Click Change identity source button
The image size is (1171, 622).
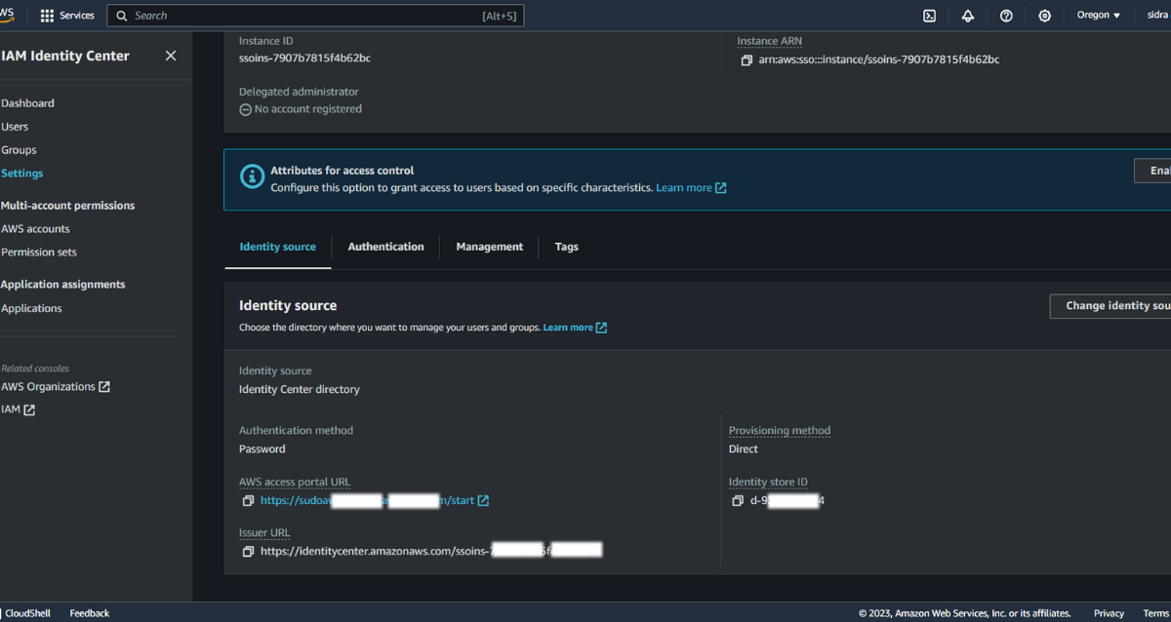click(x=1110, y=306)
